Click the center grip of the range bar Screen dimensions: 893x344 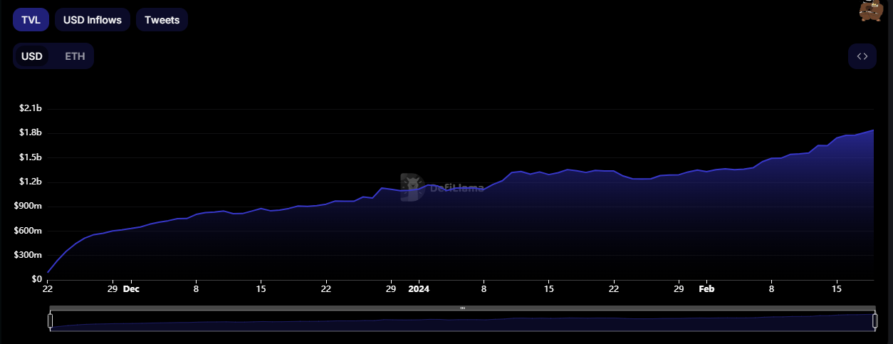(462, 308)
